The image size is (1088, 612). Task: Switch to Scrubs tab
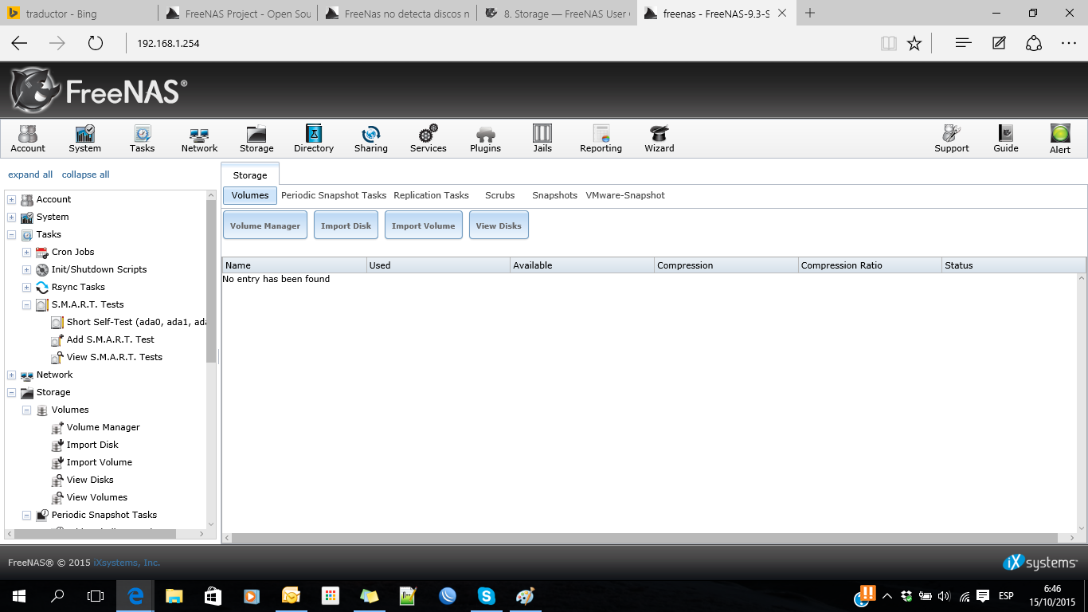[500, 195]
